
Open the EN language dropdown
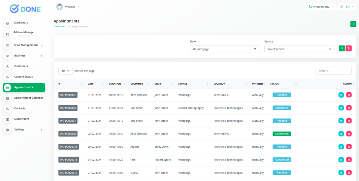[x=347, y=7]
